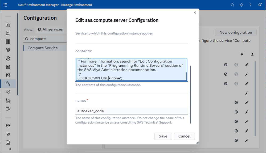266x153 pixels.
Task: Collapse all configuration instances
Action: coord(252,54)
